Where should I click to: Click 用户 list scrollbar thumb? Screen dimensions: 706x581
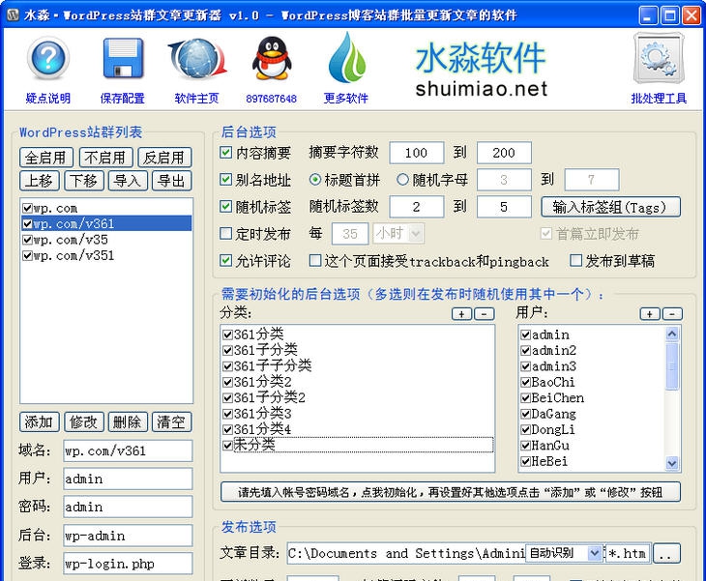(x=672, y=366)
